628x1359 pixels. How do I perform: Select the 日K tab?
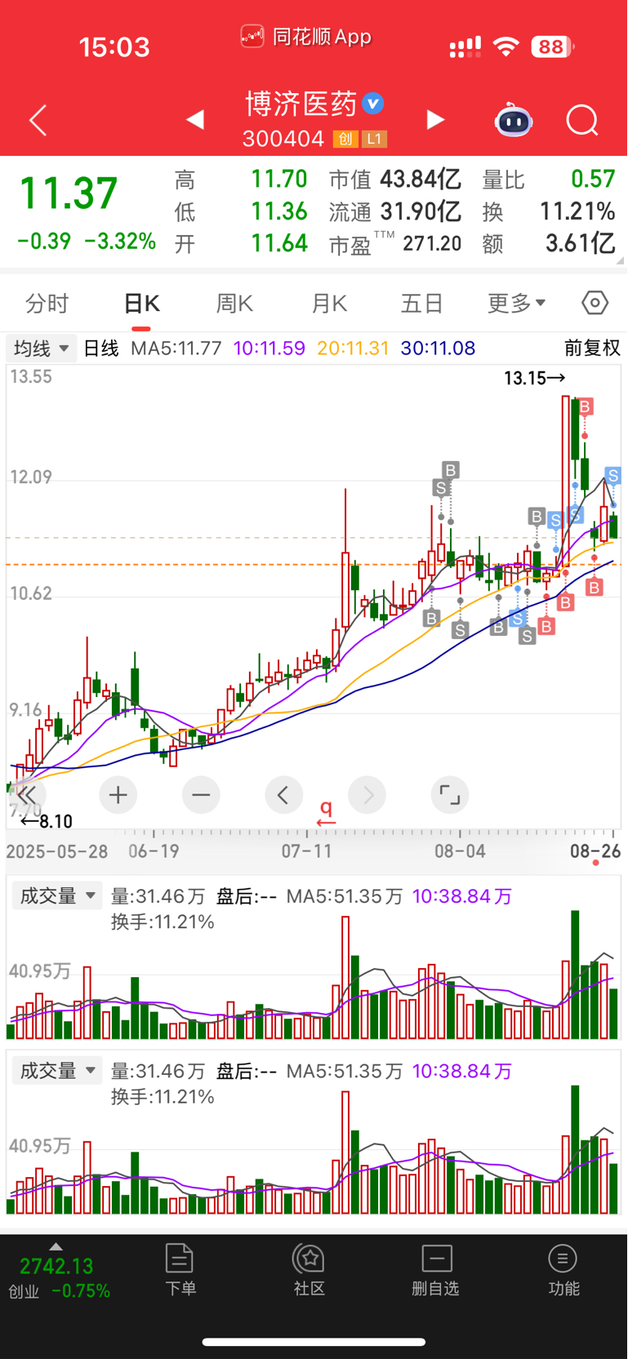pos(141,304)
